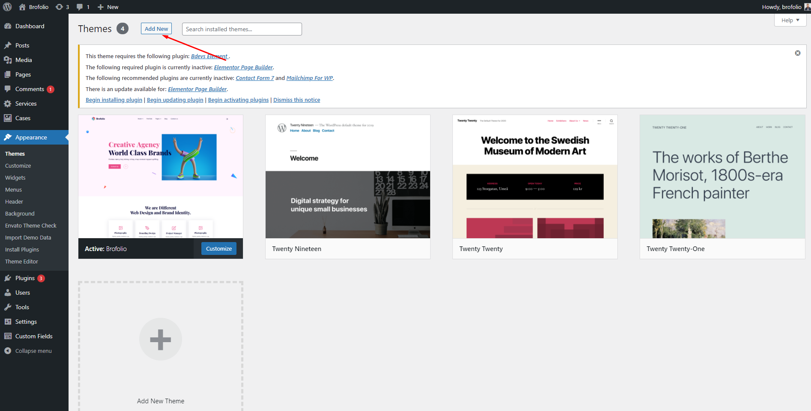Image resolution: width=811 pixels, height=411 pixels.
Task: Click the Bdevs Element plugin link
Action: click(209, 56)
